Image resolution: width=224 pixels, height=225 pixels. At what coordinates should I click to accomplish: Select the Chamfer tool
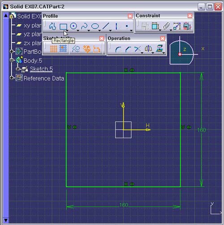[128, 49]
